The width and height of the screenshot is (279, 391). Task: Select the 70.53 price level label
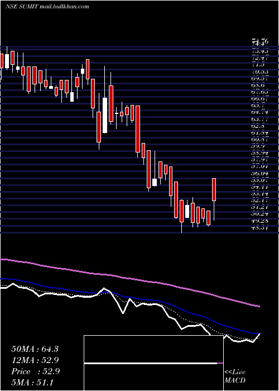(x=260, y=72)
